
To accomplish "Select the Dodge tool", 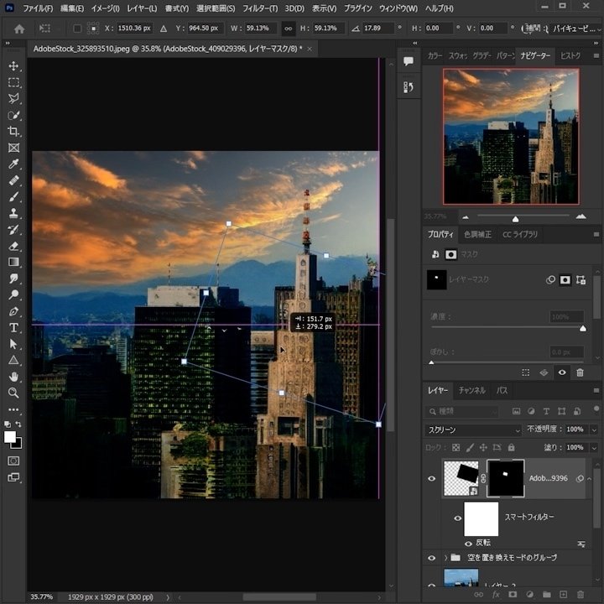I will pyautogui.click(x=13, y=294).
